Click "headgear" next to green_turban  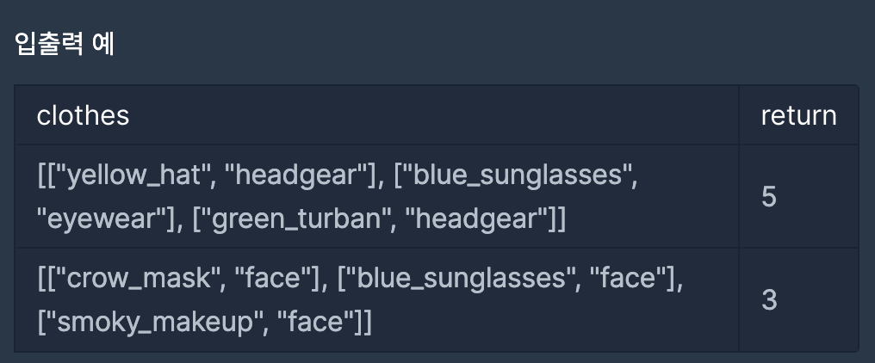point(480,218)
